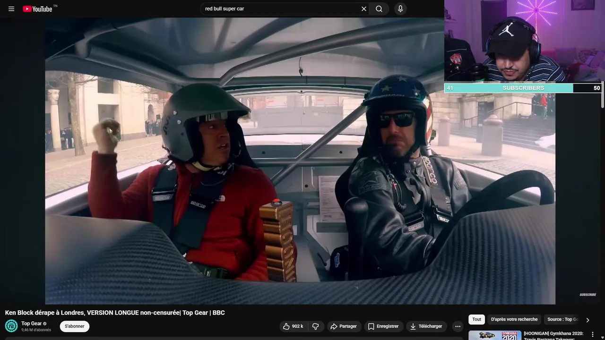Image resolution: width=605 pixels, height=340 pixels.
Task: Download video with Télécharger button
Action: click(426, 326)
